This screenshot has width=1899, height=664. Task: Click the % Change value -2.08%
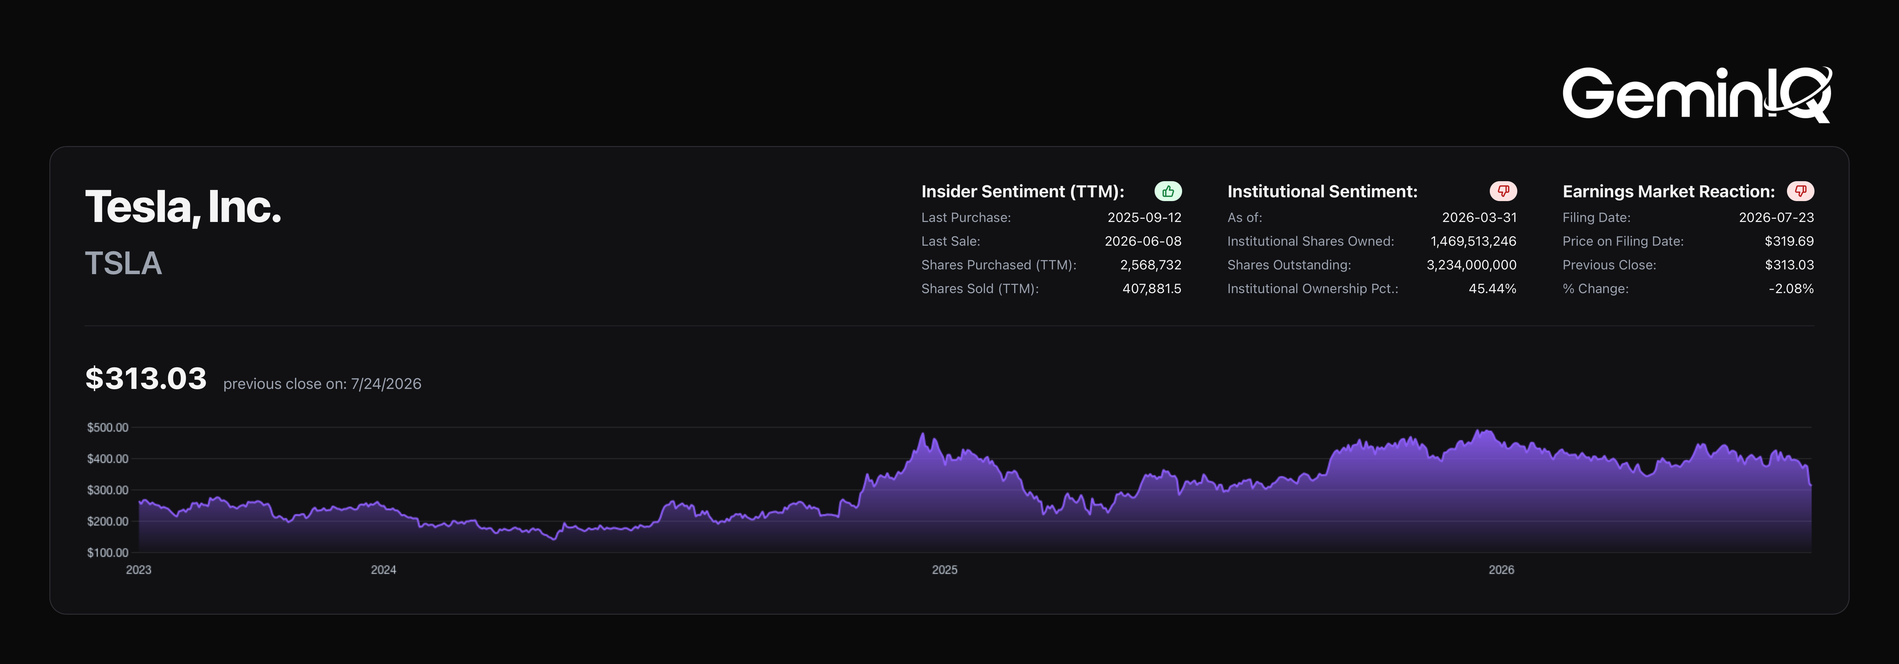click(1791, 289)
